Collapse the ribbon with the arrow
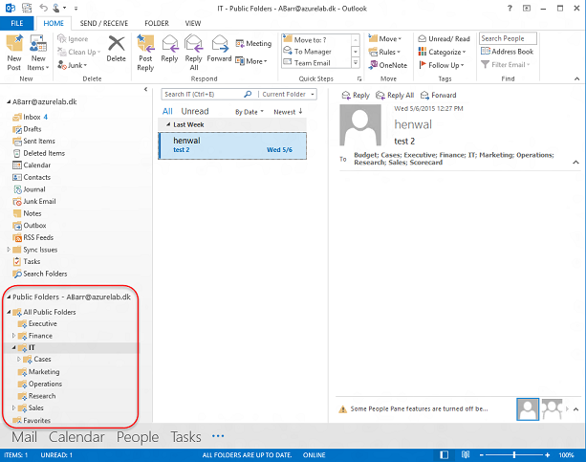586x462 pixels. tap(576, 78)
